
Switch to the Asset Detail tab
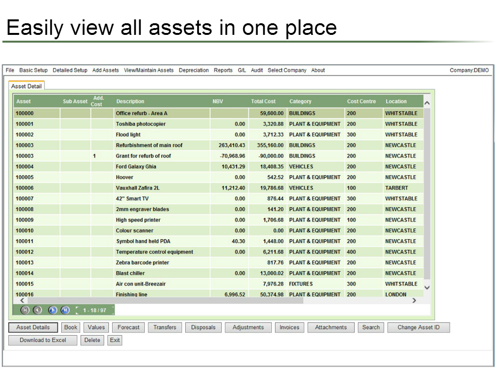26,85
